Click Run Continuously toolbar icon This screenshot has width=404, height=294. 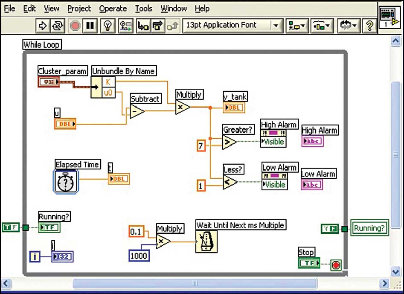(x=57, y=26)
